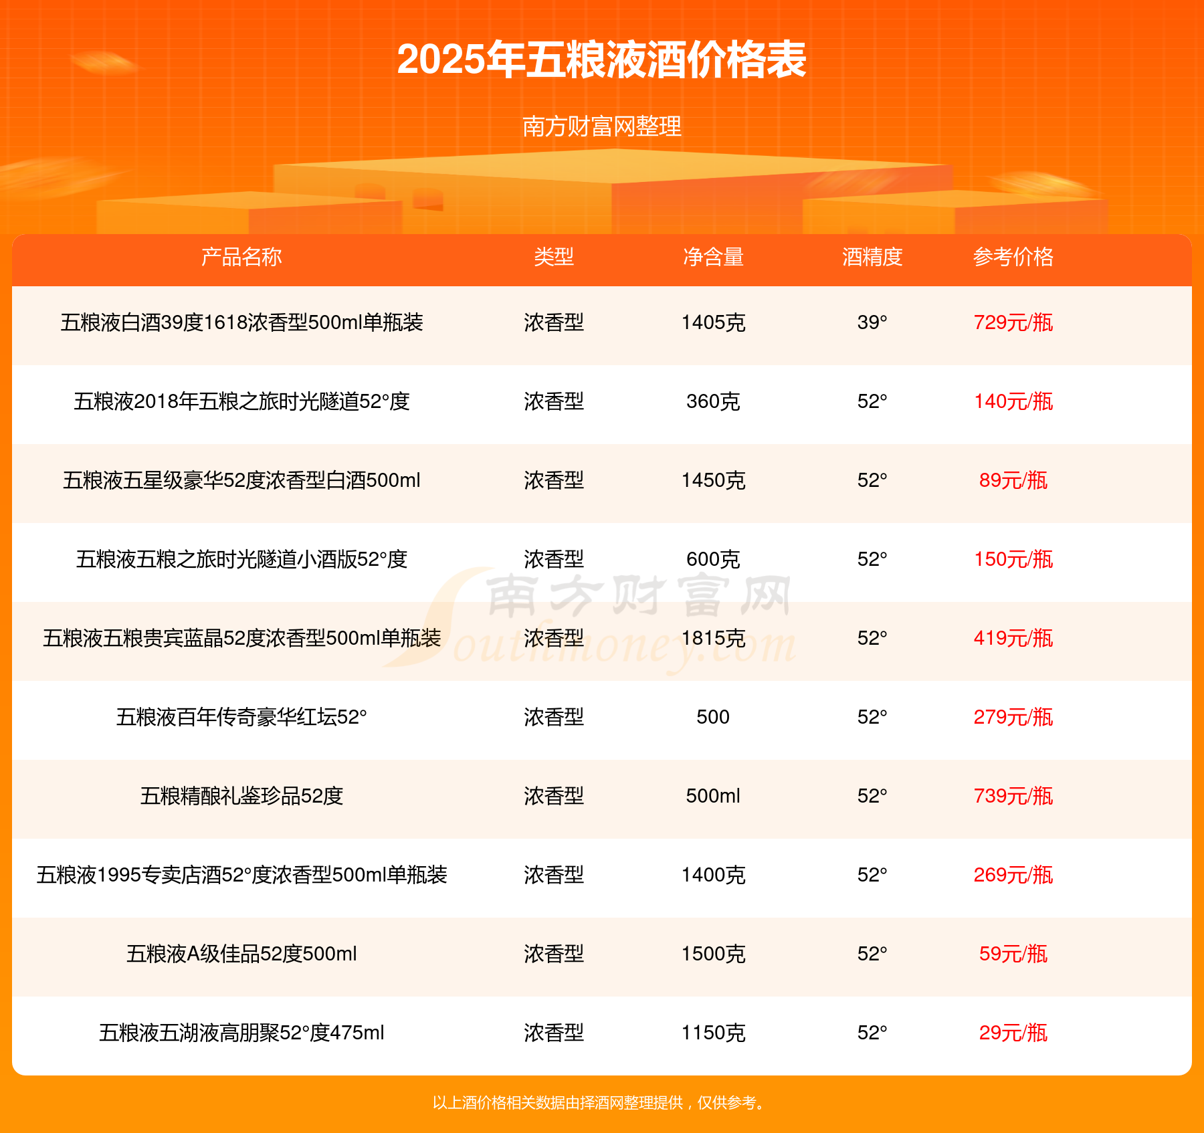Click the price "419元/瓶"
The image size is (1204, 1133).
[1013, 638]
